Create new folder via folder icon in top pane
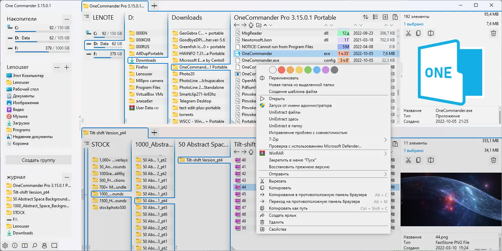The width and height of the screenshot is (502, 251). 259,25
